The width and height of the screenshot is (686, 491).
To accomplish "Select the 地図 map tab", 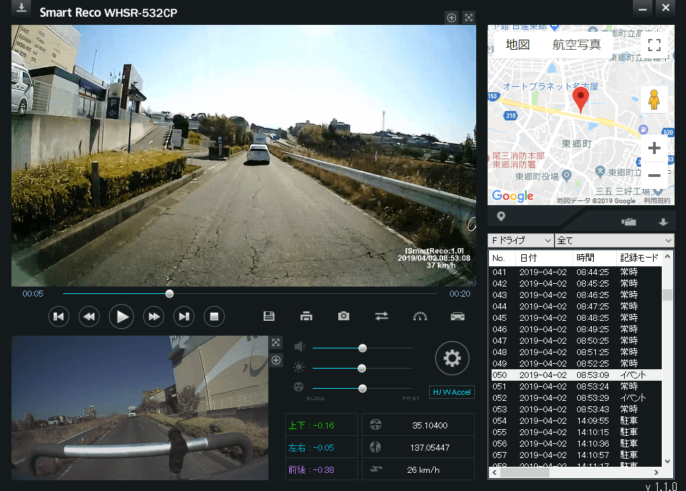I will 518,45.
